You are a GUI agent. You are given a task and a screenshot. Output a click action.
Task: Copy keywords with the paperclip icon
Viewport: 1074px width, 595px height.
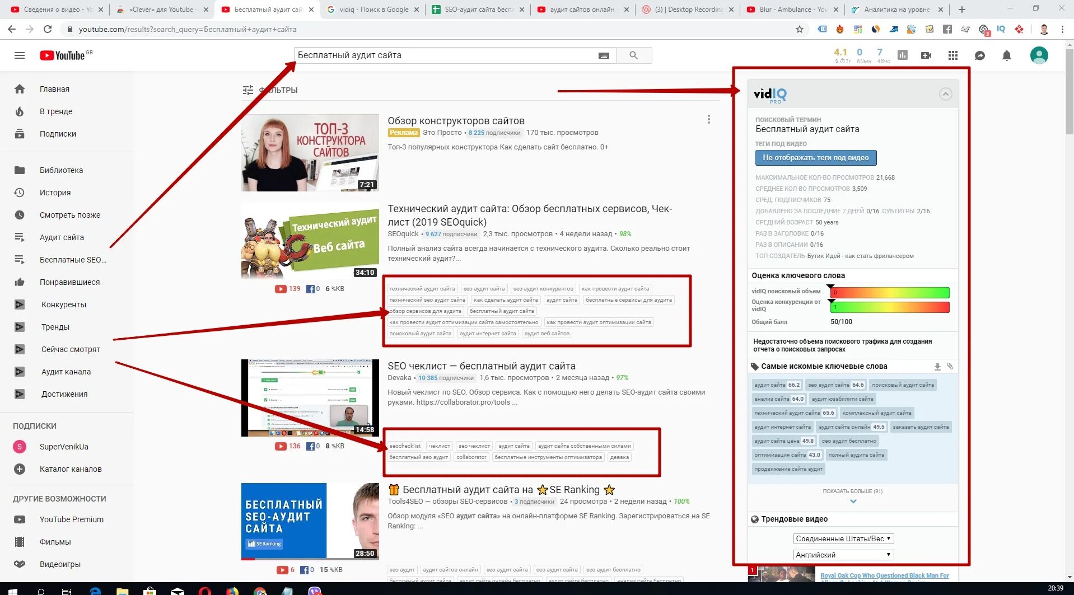click(x=950, y=366)
